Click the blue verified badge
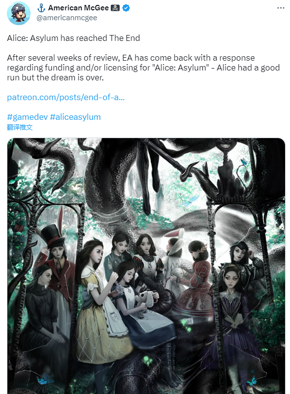Image resolution: width=290 pixels, height=394 pixels. tap(126, 8)
